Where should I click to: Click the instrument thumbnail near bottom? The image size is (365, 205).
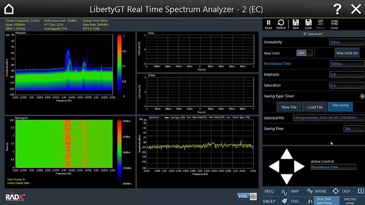(x=247, y=196)
